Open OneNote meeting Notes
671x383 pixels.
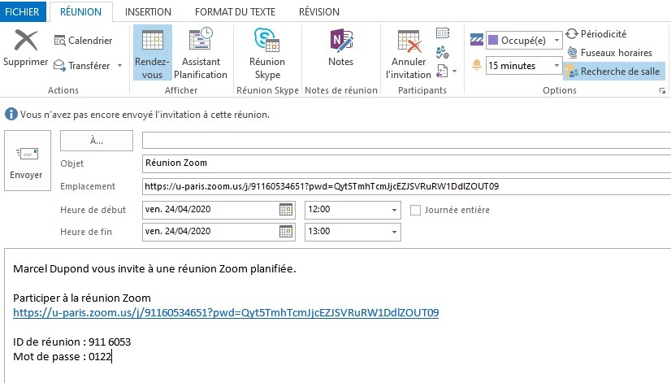tap(340, 41)
